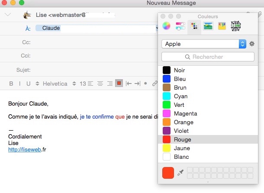Toggle italic text style
The image size is (264, 193).
coord(20,84)
